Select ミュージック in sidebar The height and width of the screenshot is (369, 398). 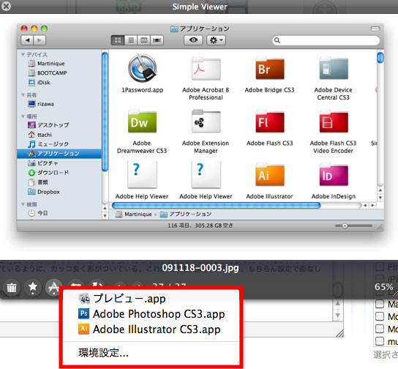click(x=59, y=144)
